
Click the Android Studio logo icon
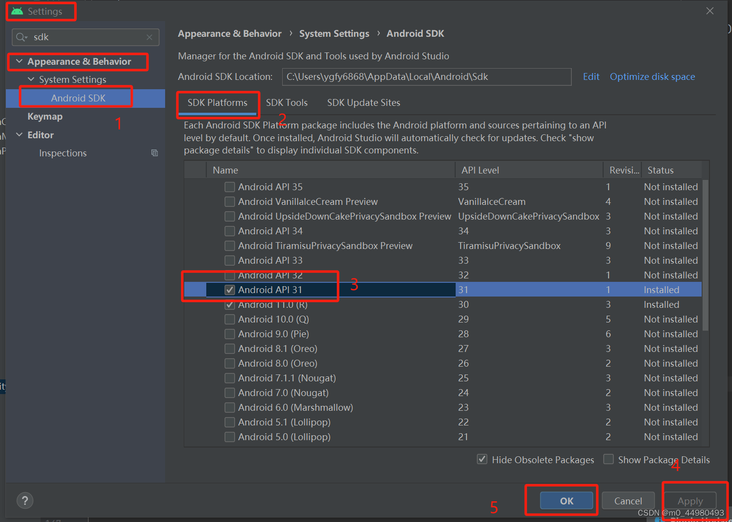17,11
